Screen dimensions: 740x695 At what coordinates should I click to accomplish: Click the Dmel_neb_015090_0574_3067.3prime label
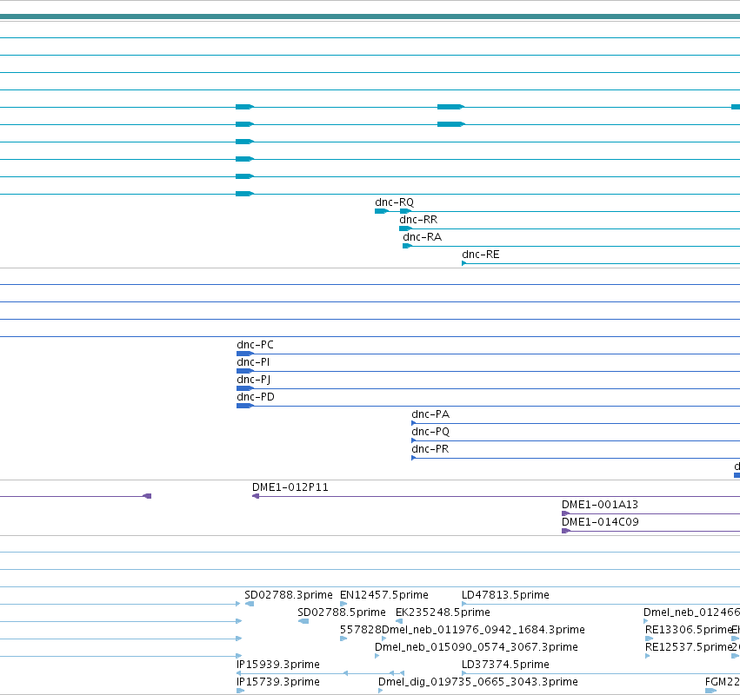[477, 647]
